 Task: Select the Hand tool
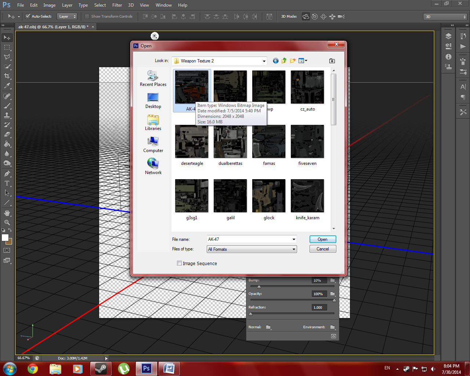7,213
